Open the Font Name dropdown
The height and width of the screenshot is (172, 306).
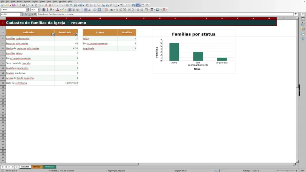pos(27,10)
